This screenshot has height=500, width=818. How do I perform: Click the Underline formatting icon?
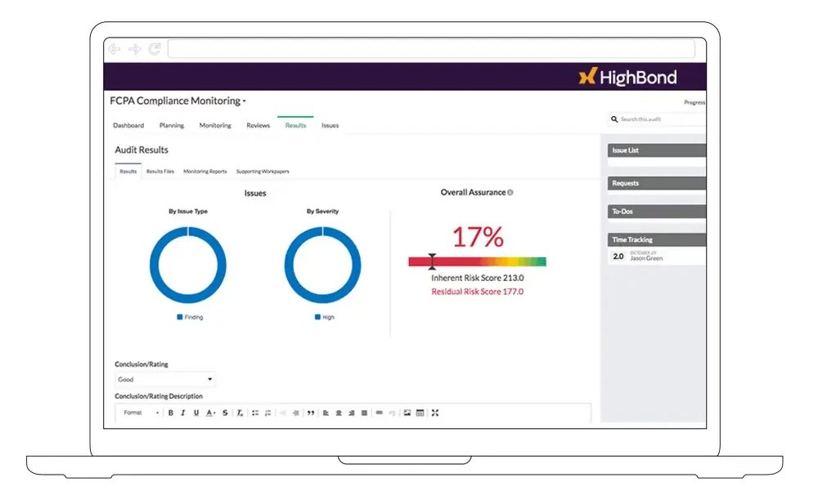tap(196, 413)
